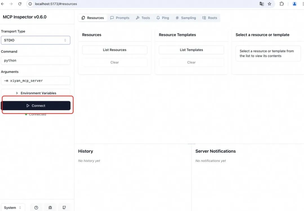The width and height of the screenshot is (304, 211).
Task: Open the help icon near System selector
Action: (36, 207)
